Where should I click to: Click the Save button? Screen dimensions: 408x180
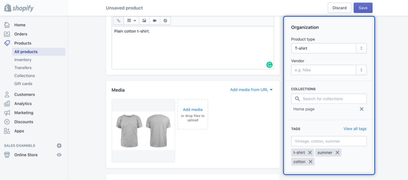(x=363, y=8)
